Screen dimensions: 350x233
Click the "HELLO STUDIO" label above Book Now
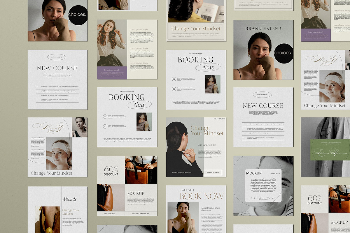[x=186, y=190]
